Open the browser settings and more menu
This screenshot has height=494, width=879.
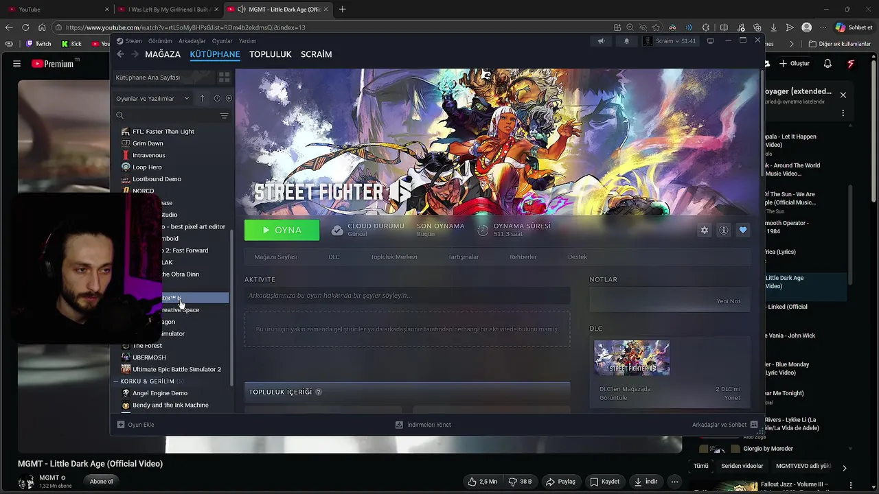[x=824, y=27]
